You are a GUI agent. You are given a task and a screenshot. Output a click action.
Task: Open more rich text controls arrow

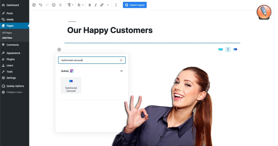coord(108,5)
